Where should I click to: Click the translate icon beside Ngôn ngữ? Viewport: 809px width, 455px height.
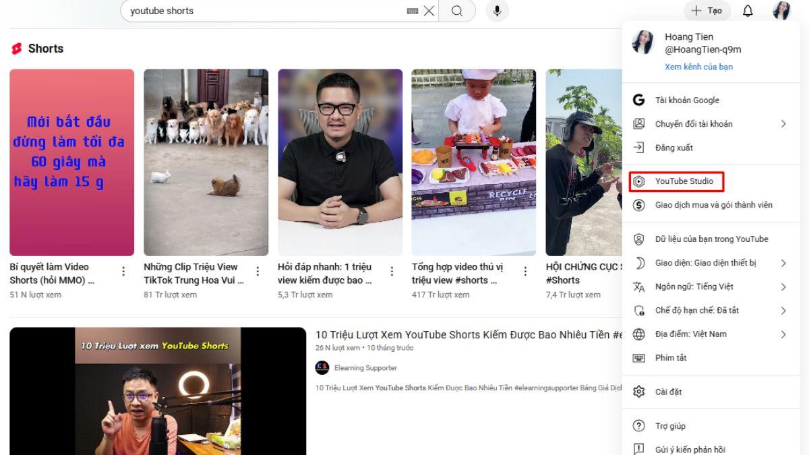tap(638, 286)
